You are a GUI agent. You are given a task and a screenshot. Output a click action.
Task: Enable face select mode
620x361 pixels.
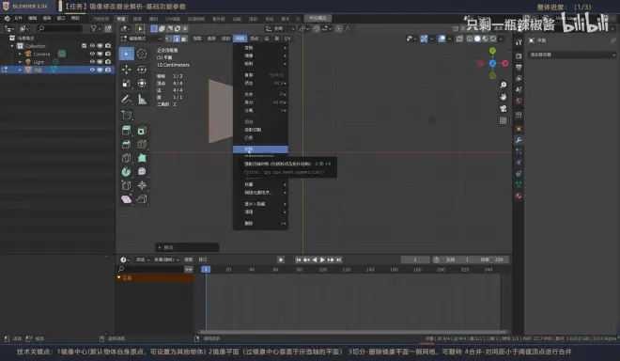(x=184, y=39)
